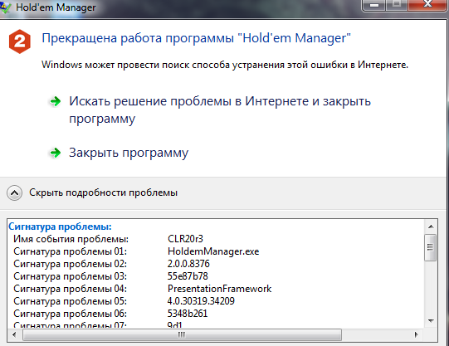Click the horizontal scrollbar right arrow

click(416, 334)
